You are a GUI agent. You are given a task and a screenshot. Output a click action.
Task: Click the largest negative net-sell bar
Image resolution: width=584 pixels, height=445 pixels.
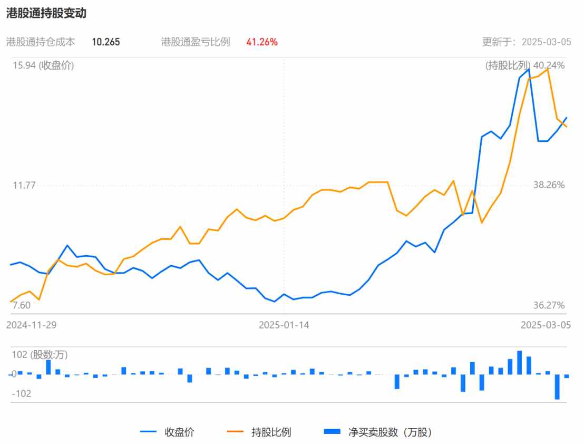557,386
